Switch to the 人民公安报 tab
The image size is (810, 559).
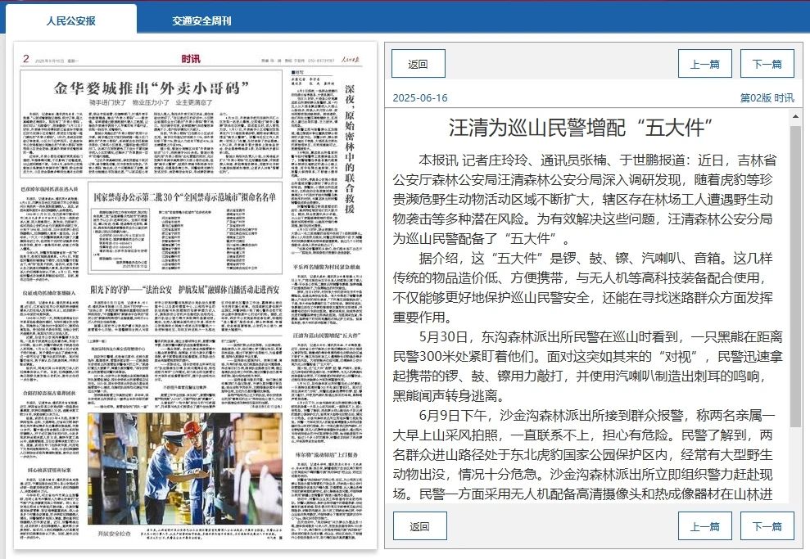tap(71, 21)
